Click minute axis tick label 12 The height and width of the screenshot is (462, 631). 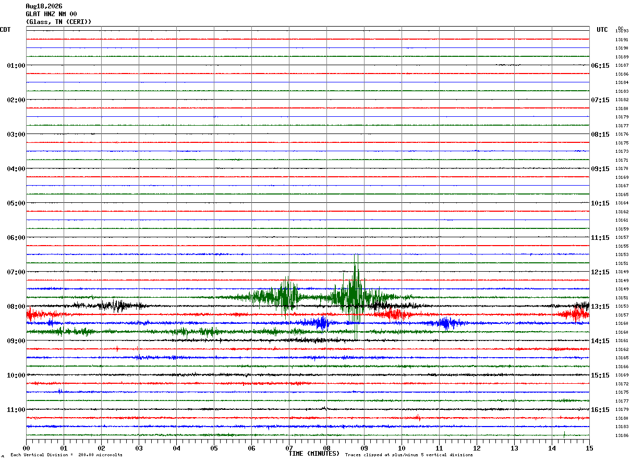477,448
